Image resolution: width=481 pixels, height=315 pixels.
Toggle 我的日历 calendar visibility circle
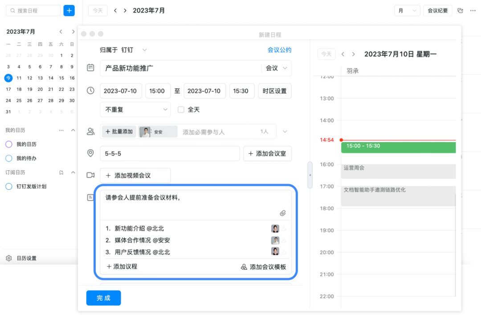(x=8, y=144)
